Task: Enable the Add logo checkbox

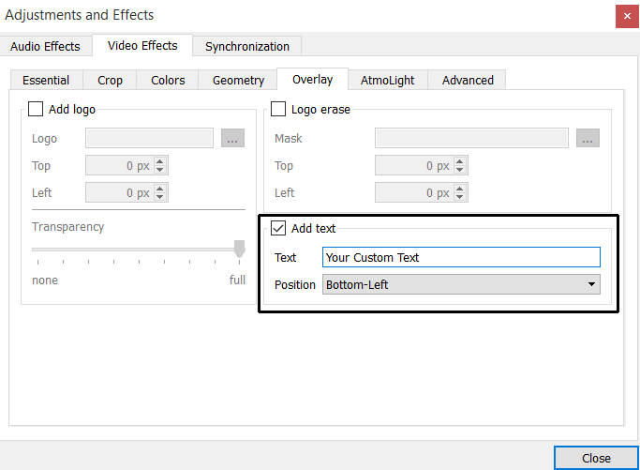Action: pyautogui.click(x=36, y=110)
